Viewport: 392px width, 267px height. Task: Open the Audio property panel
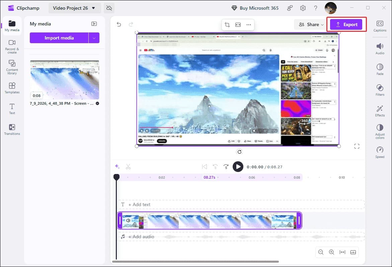(380, 49)
